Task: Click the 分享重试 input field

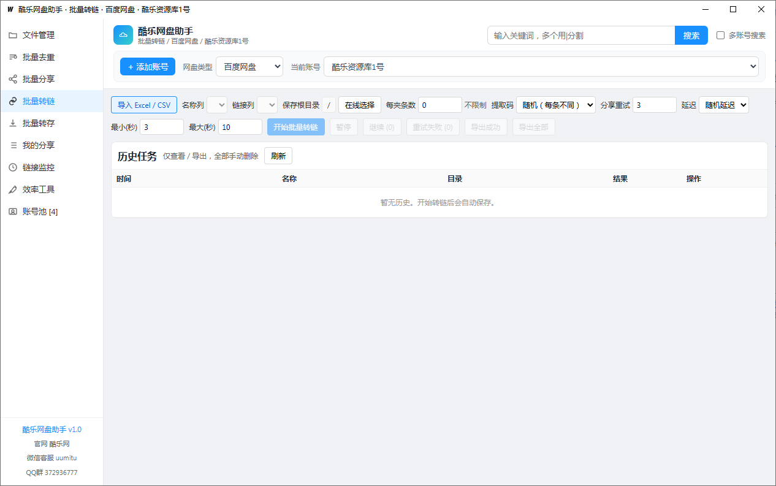Action: pos(655,105)
